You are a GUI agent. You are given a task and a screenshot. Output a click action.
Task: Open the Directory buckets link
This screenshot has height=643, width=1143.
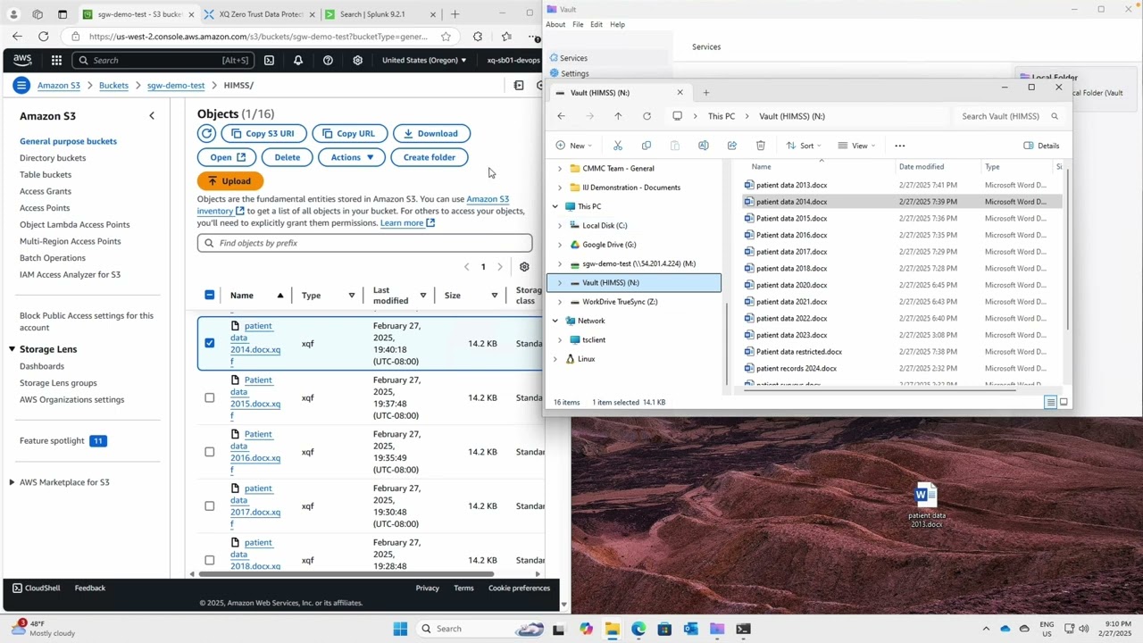pyautogui.click(x=53, y=158)
